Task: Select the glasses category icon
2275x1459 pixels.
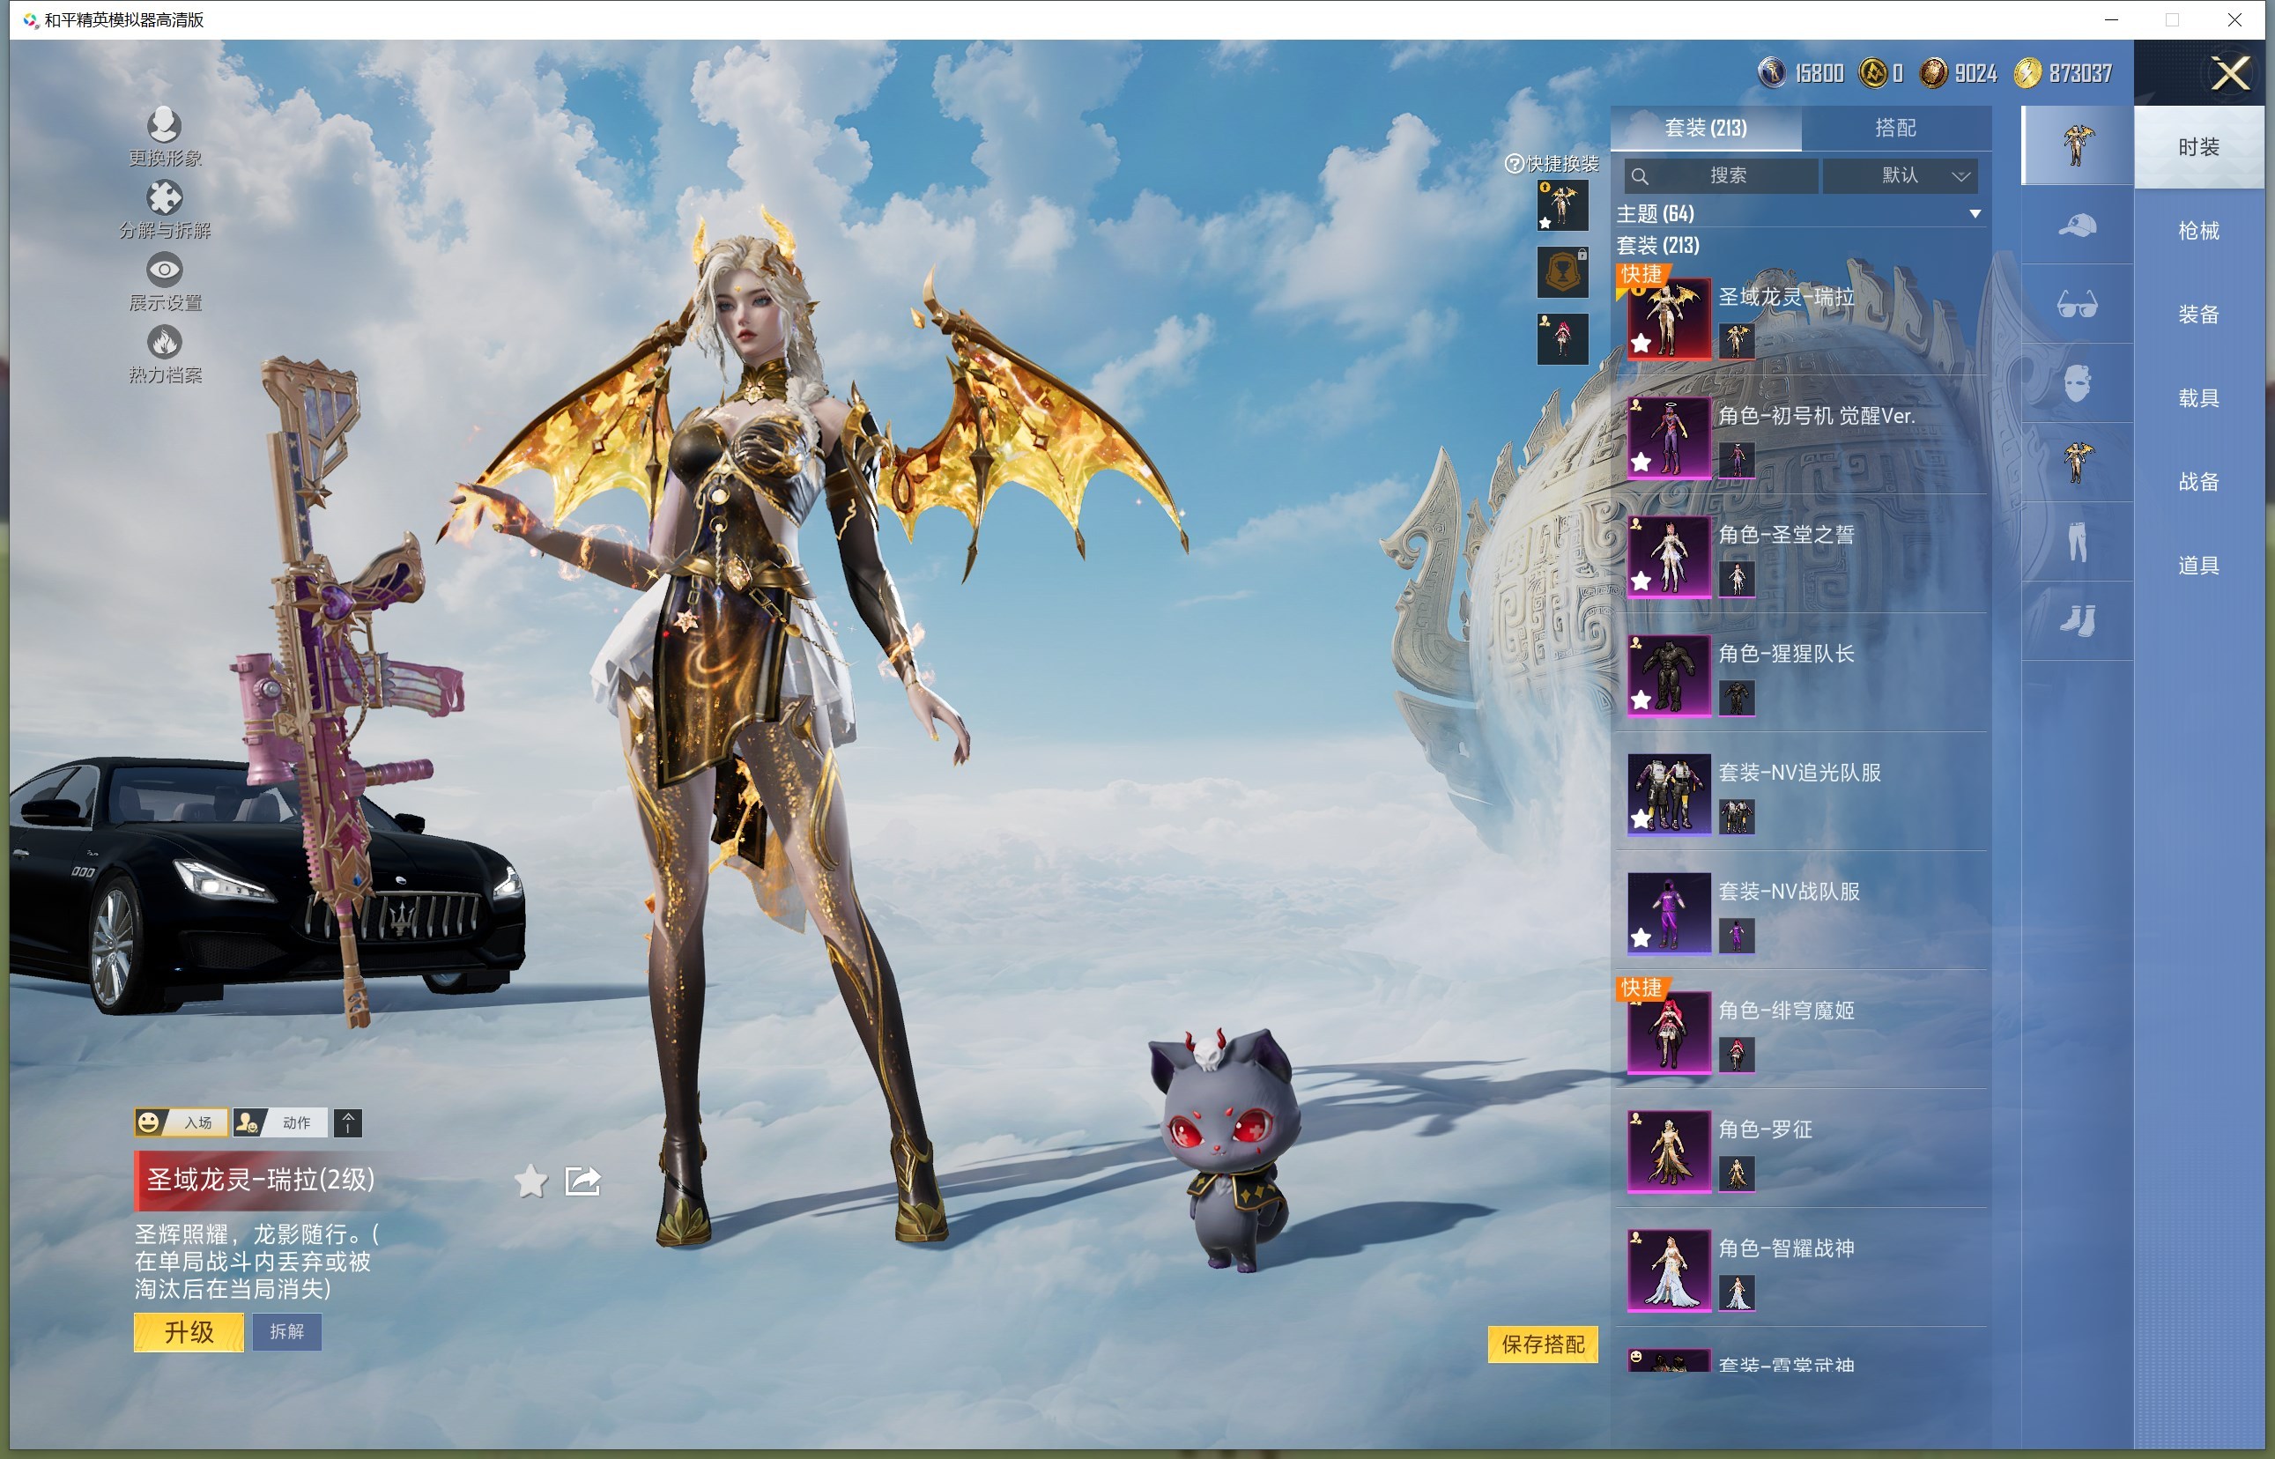Action: pos(2076,305)
